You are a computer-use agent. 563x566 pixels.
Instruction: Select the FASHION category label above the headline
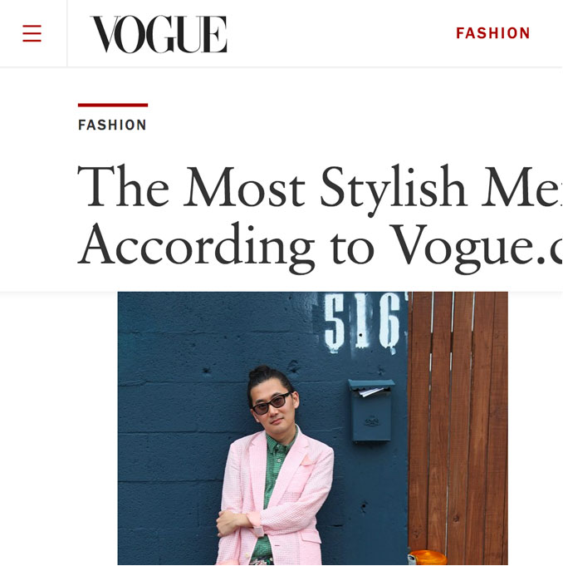click(112, 126)
